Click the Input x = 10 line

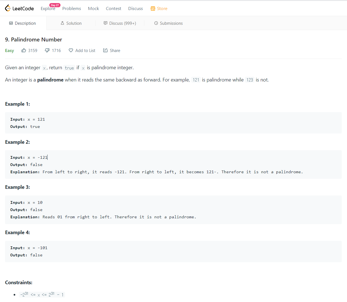26,202
